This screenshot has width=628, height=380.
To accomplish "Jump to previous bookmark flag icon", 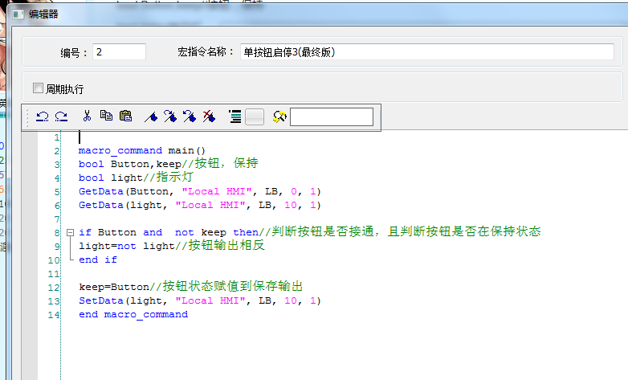I will (189, 116).
